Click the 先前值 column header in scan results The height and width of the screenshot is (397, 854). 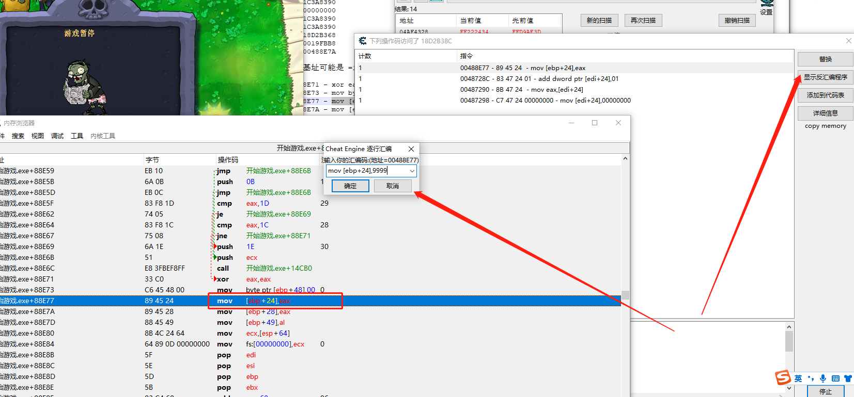(x=535, y=21)
